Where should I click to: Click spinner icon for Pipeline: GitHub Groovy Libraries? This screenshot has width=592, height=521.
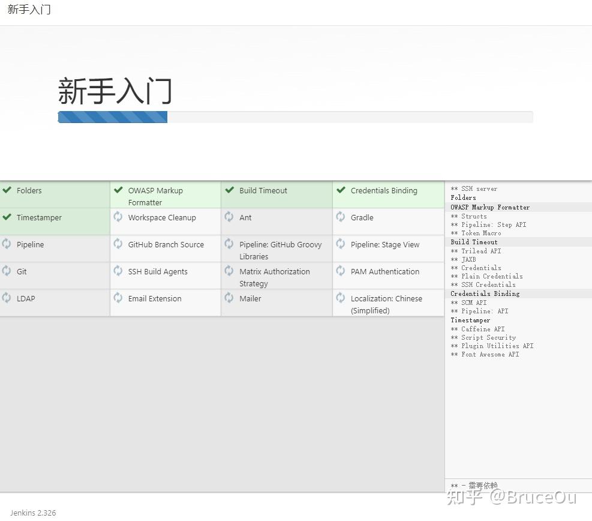(x=229, y=244)
